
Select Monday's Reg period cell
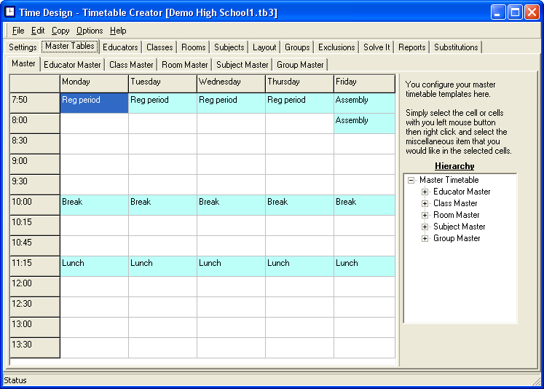click(94, 103)
